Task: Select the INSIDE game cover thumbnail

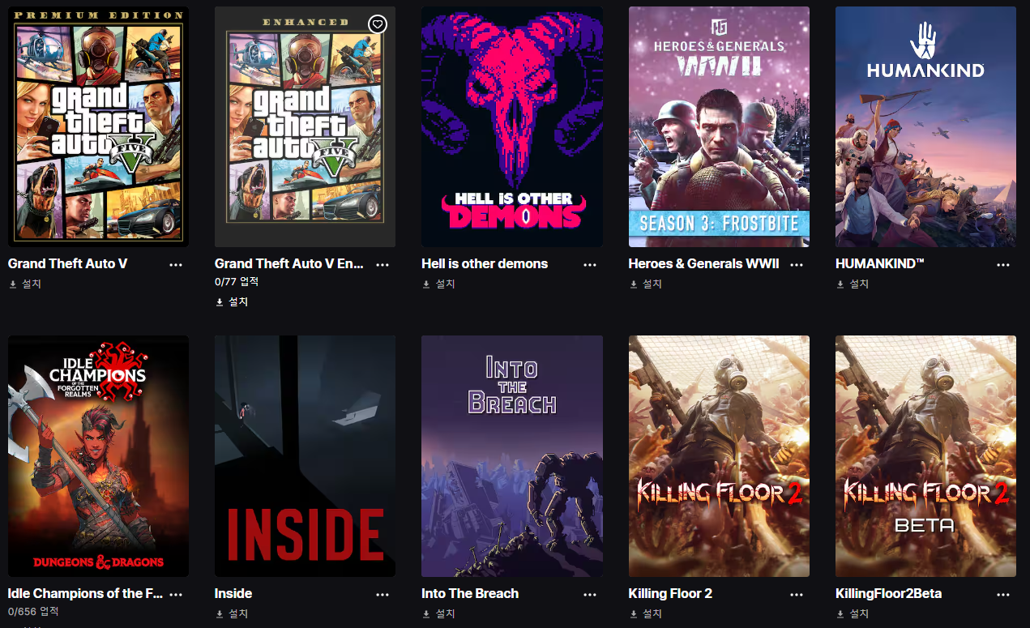Action: click(x=305, y=456)
